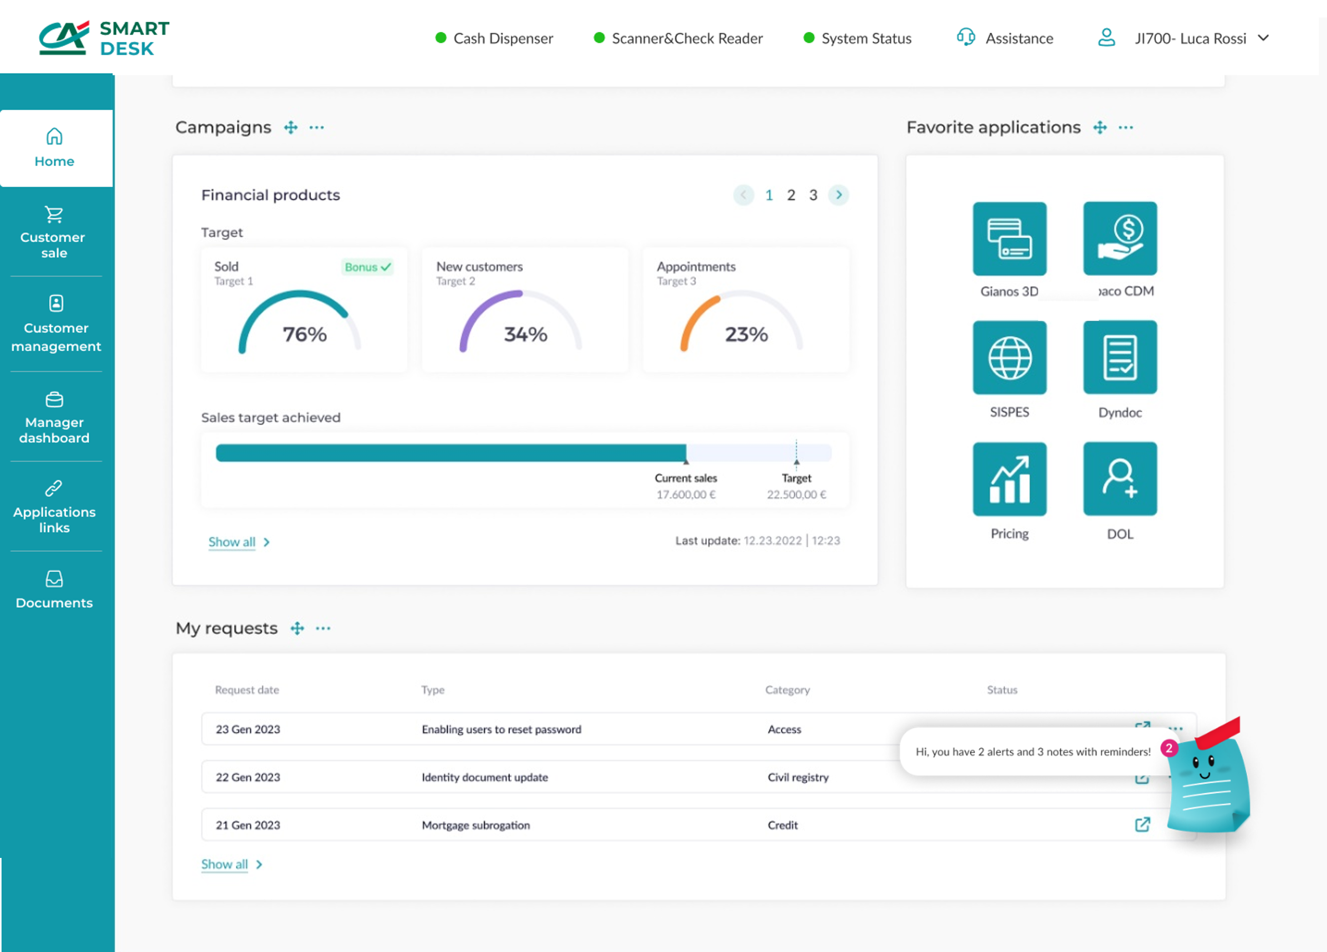Viewport: 1327px width, 952px height.
Task: Click the Status column header
Action: click(x=1002, y=690)
